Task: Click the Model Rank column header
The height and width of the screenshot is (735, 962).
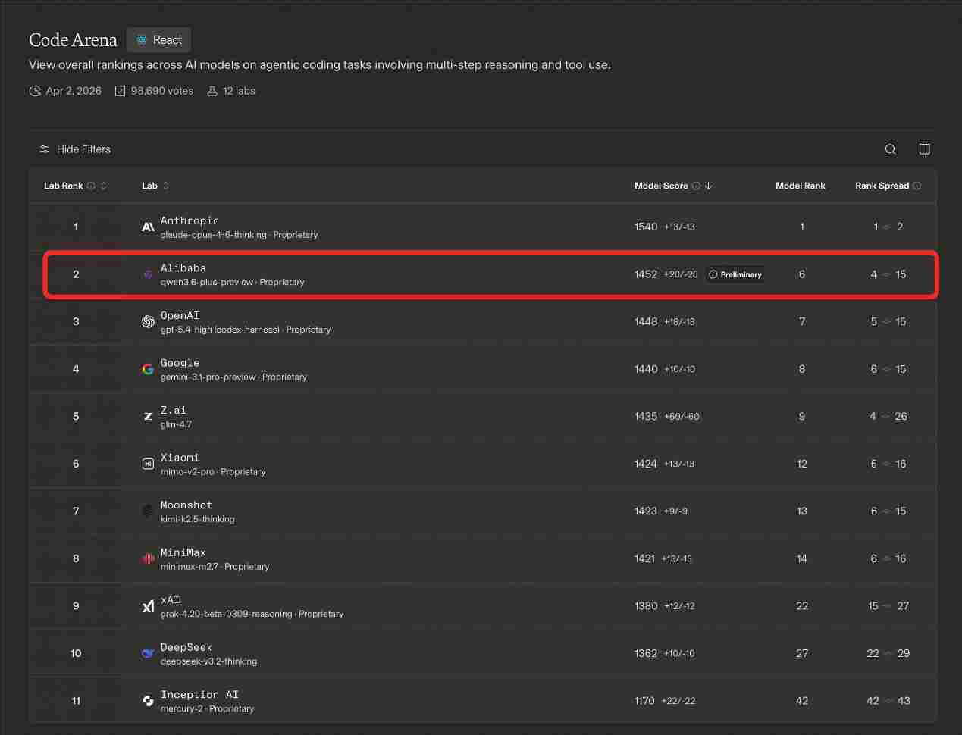Action: click(800, 186)
